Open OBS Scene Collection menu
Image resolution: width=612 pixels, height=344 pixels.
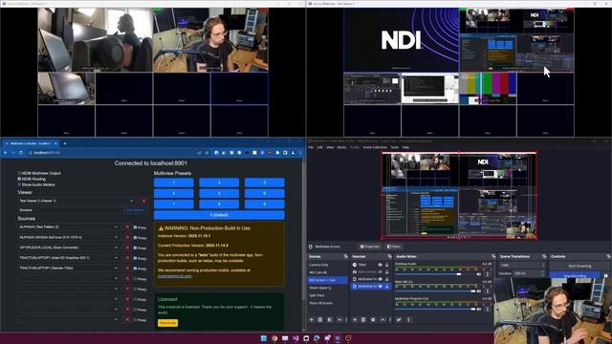coord(375,147)
